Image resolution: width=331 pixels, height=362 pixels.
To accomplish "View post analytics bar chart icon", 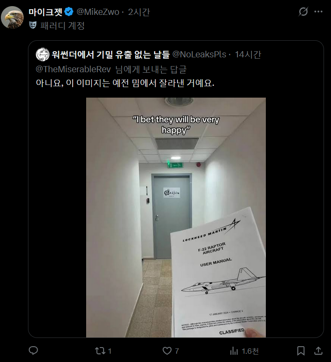I will [234, 351].
